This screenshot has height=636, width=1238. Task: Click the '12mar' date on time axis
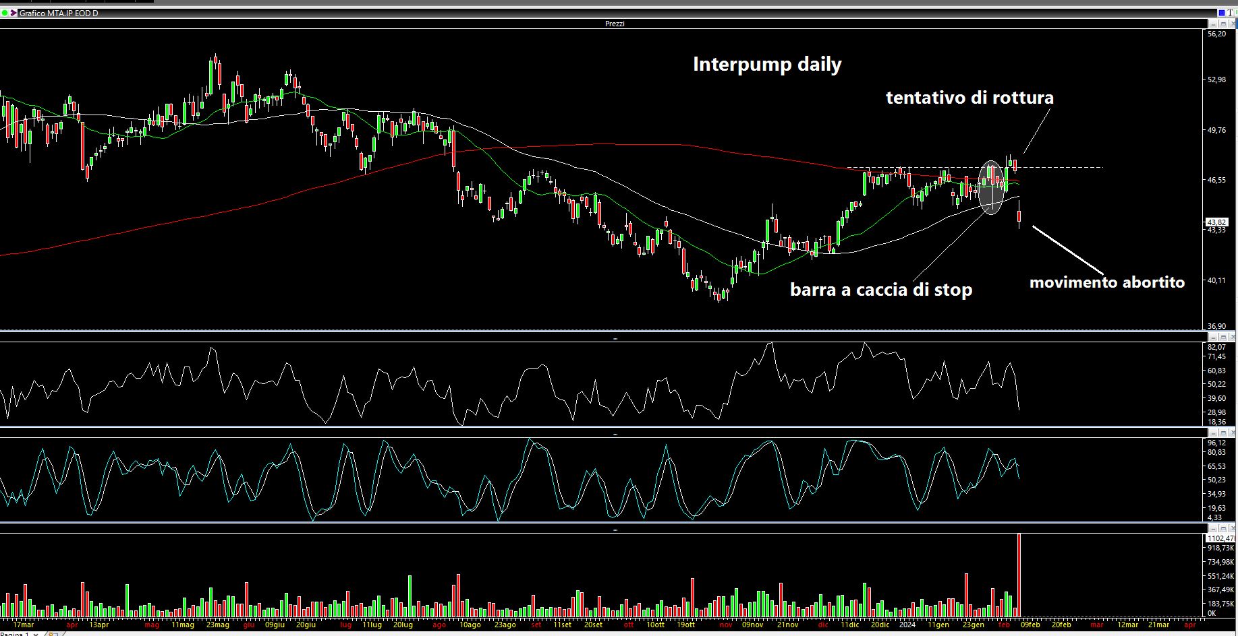[x=1127, y=625]
